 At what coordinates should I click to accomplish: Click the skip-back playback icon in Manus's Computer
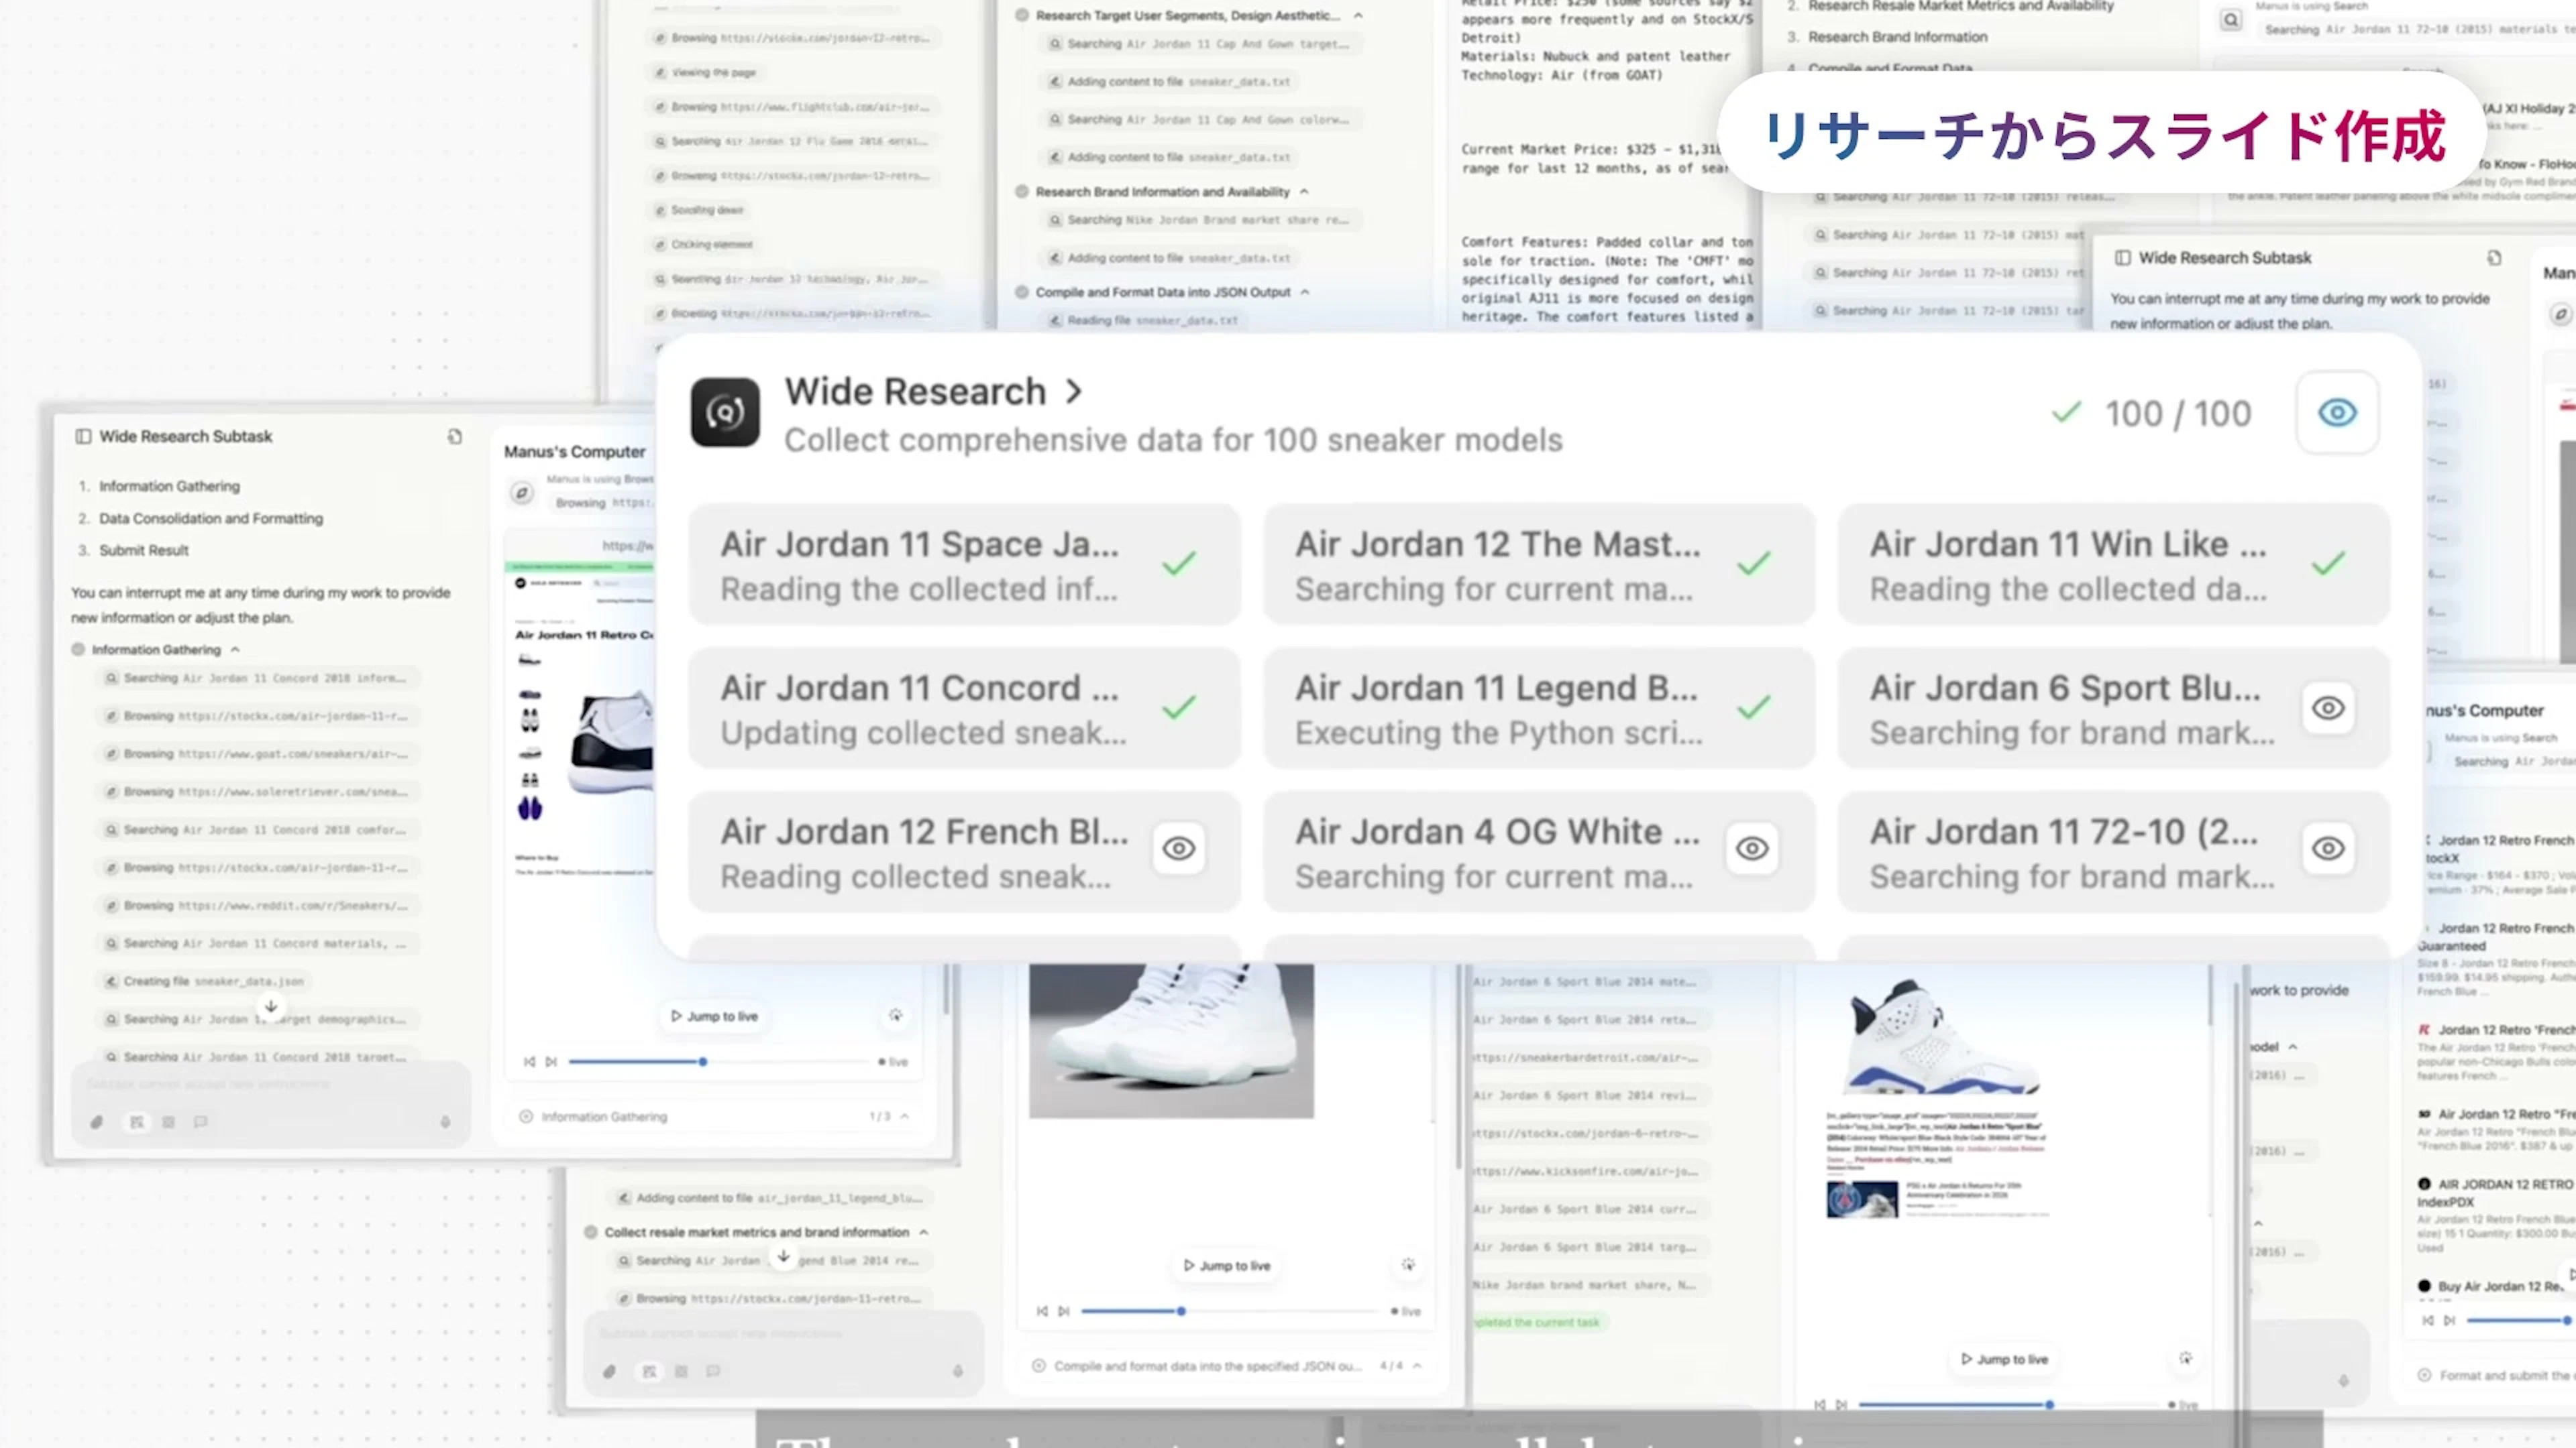tap(529, 1061)
